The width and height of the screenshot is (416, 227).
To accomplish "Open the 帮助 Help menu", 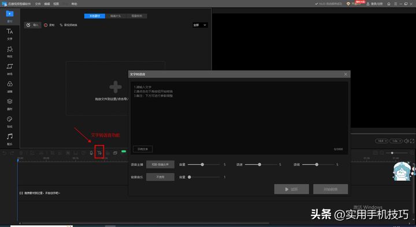I will coord(75,3).
